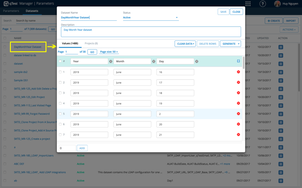Switch to the Projects (8) tab
Screen dimensions: 302x188
(91, 44)
